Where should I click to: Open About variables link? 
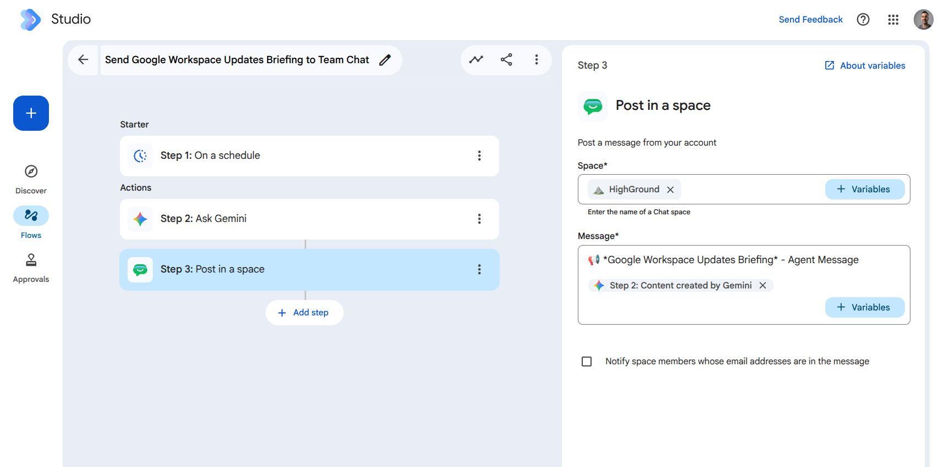pos(865,65)
